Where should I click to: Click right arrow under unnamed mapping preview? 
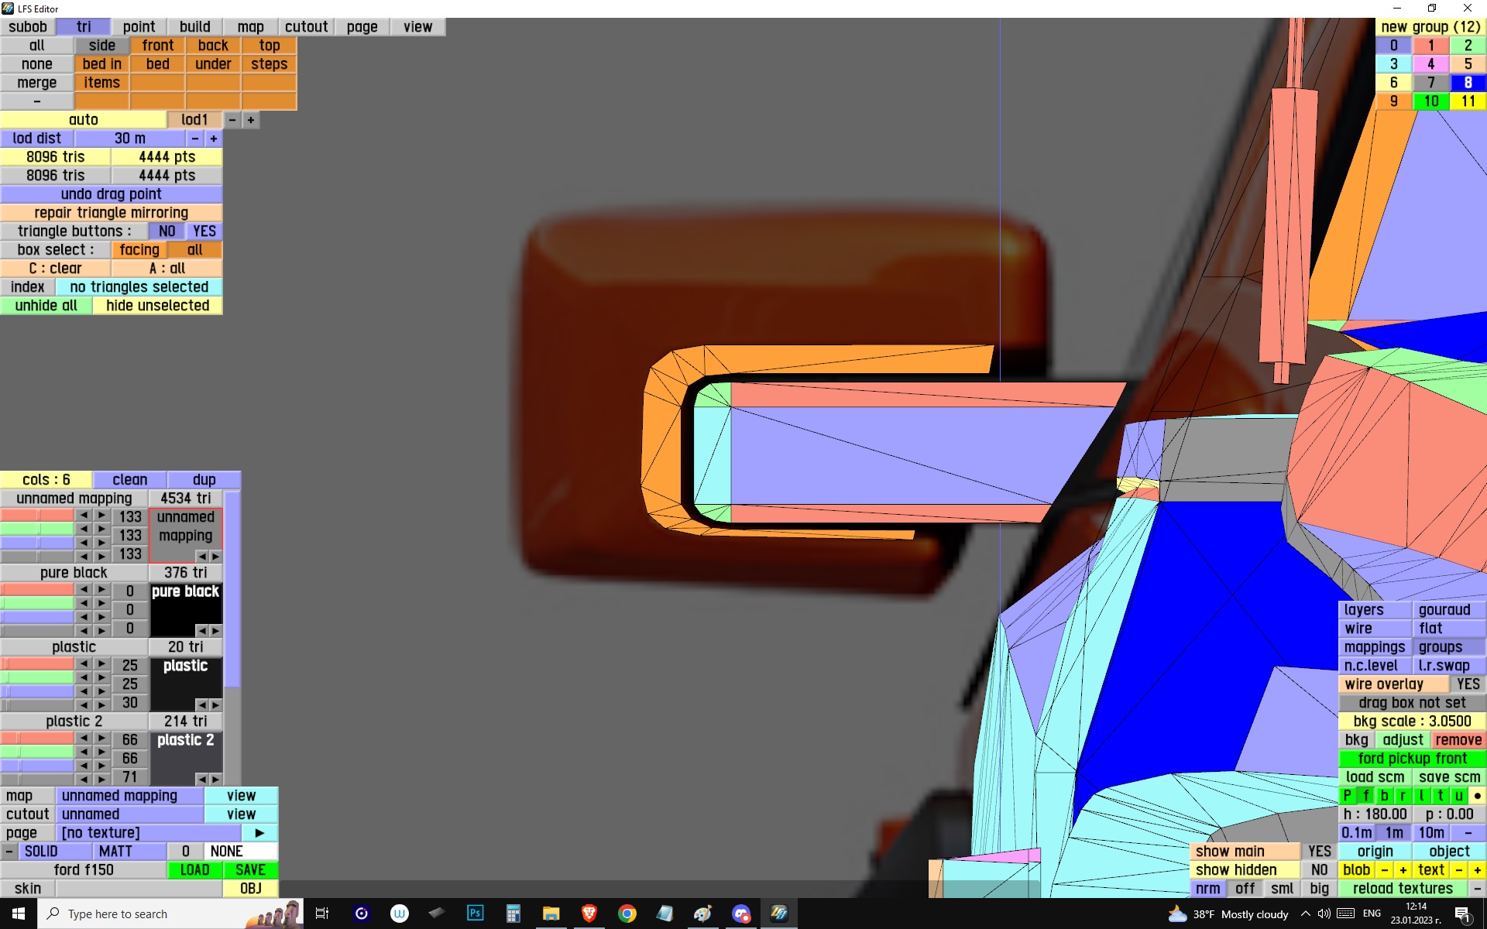(215, 557)
